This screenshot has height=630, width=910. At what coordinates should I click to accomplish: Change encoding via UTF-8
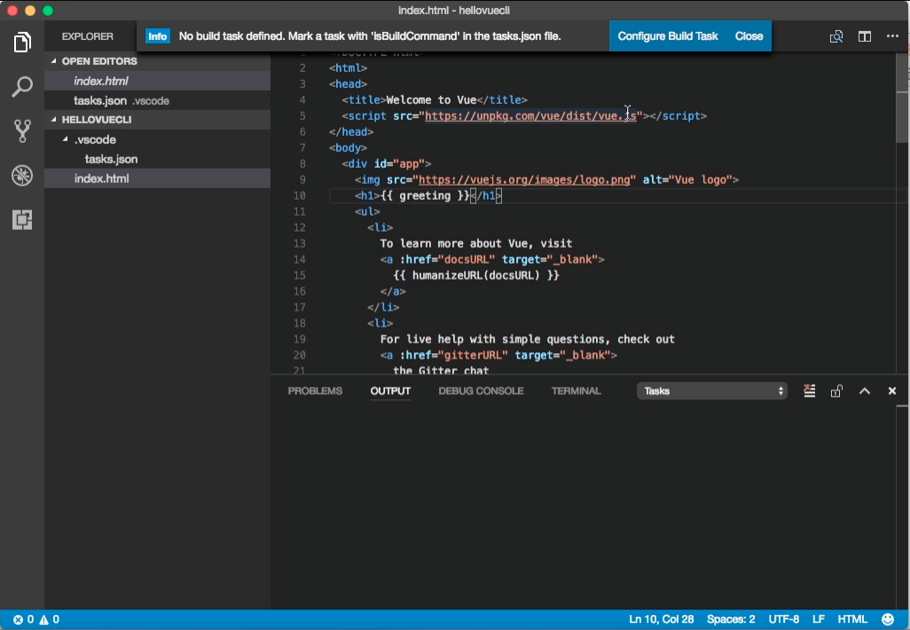[x=783, y=619]
